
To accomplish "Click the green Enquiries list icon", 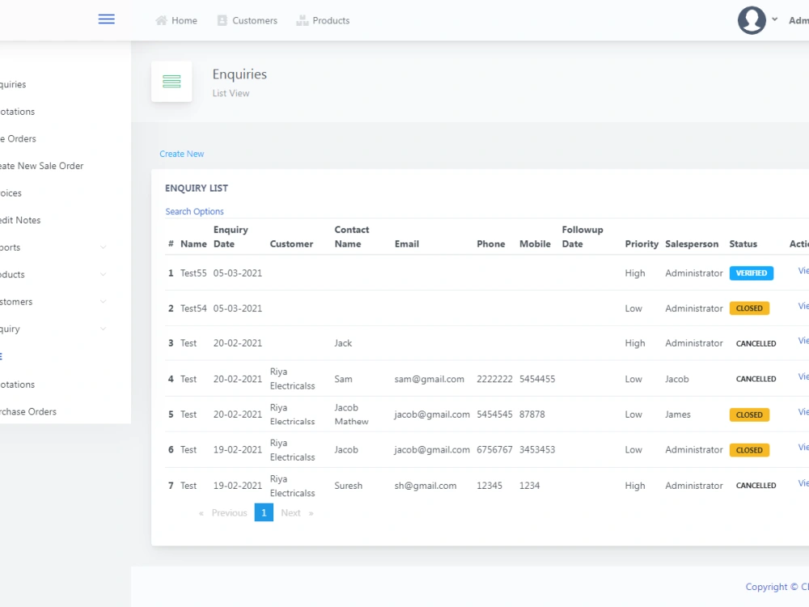I will coord(172,82).
